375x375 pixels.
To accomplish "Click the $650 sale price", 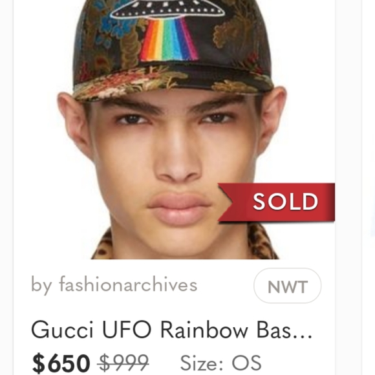I will (61, 363).
